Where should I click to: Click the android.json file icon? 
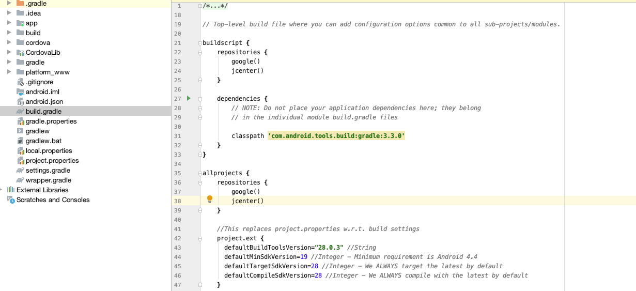20,101
